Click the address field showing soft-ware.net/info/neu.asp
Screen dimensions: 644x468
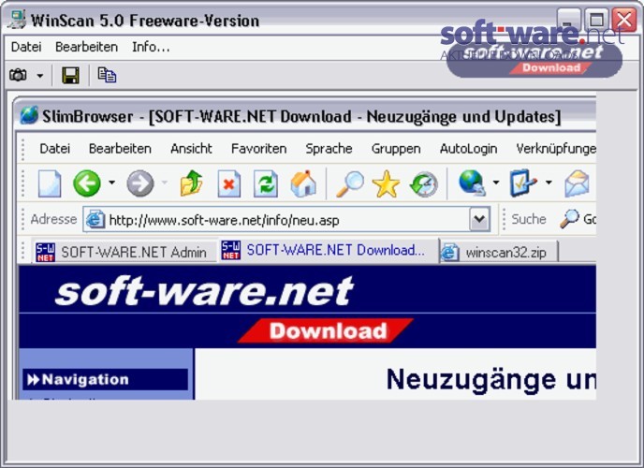point(286,220)
